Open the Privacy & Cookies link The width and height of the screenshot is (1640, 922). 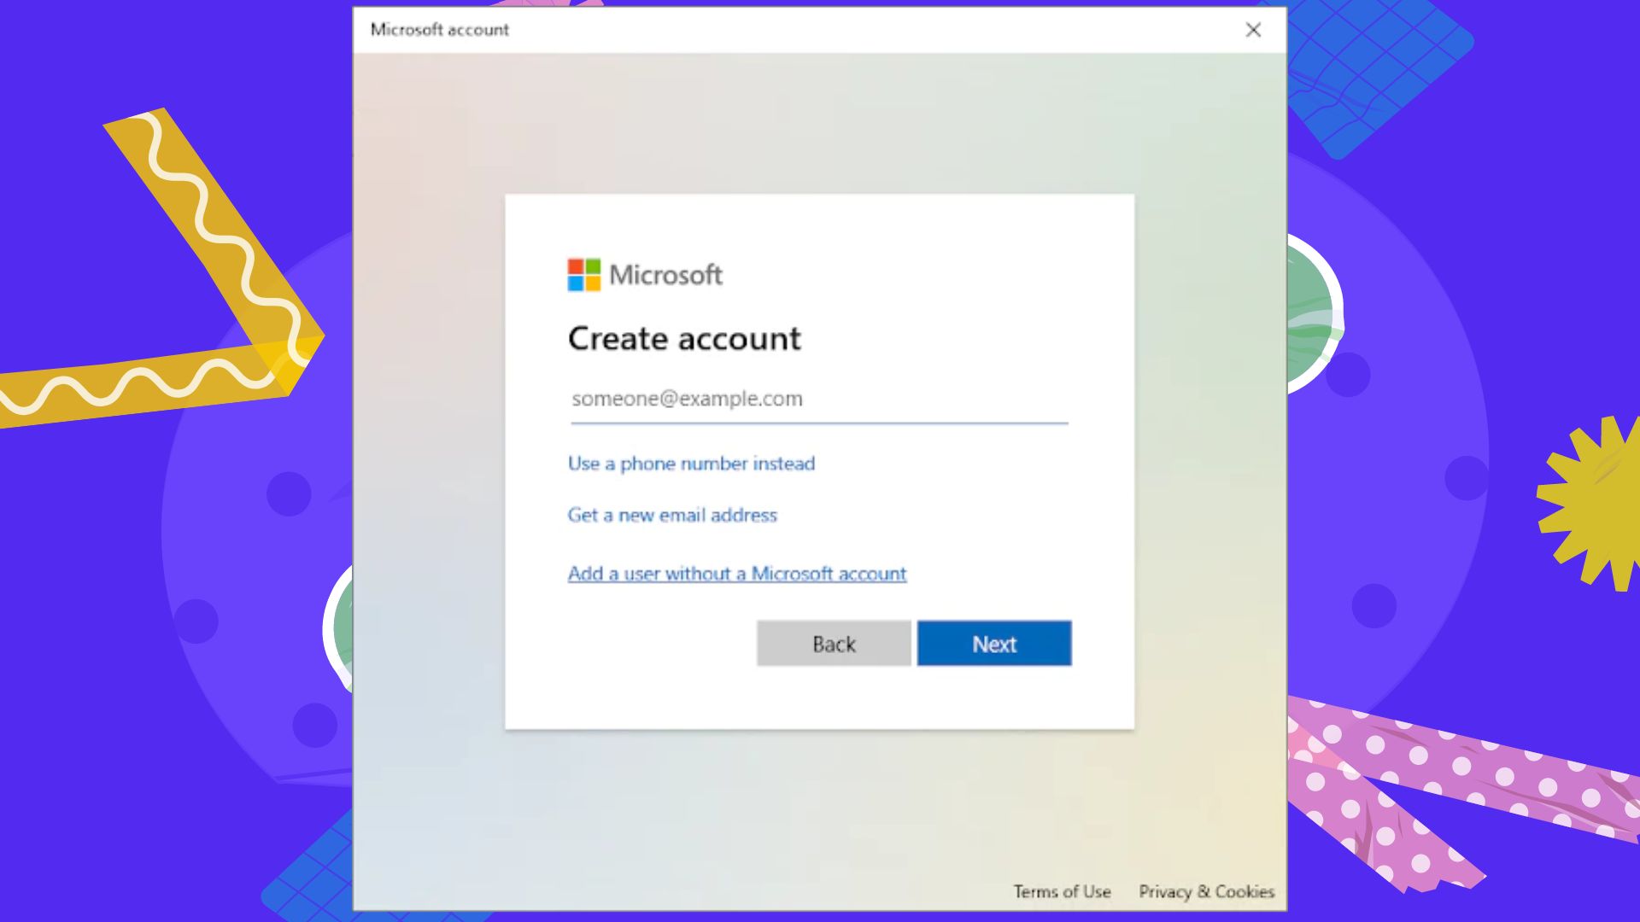tap(1206, 891)
